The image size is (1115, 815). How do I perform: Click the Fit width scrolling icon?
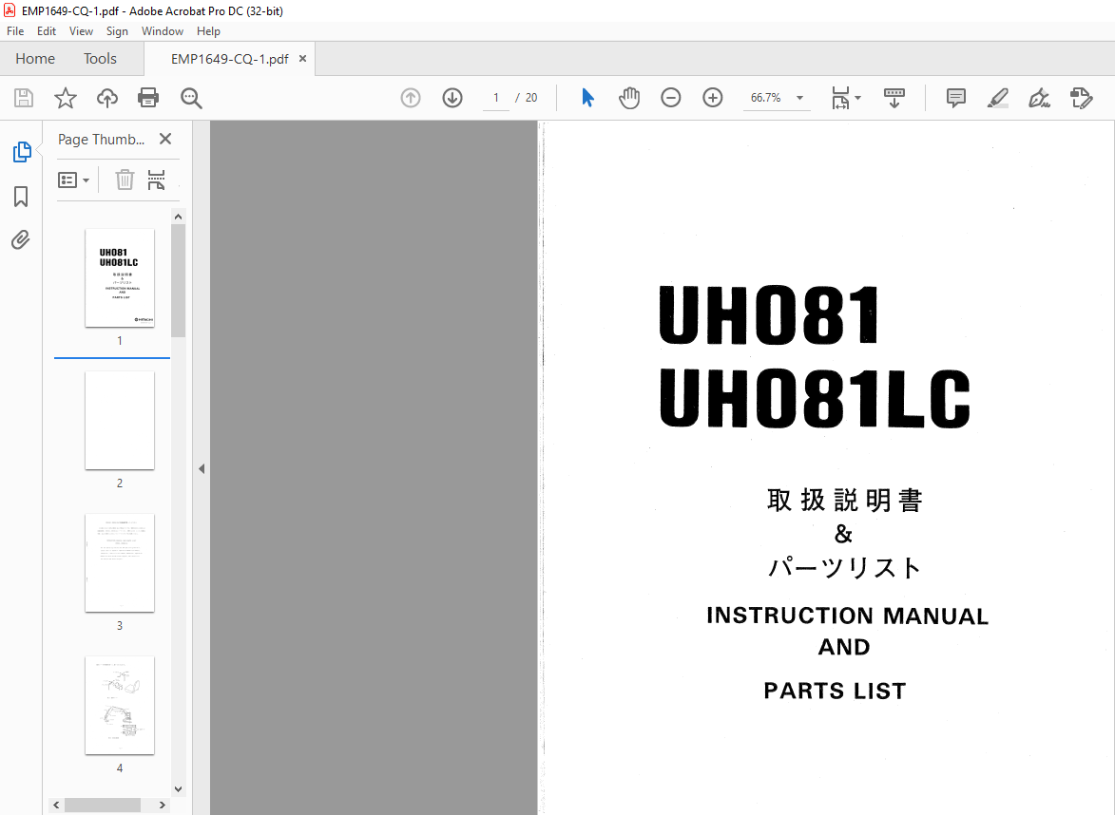click(x=840, y=98)
